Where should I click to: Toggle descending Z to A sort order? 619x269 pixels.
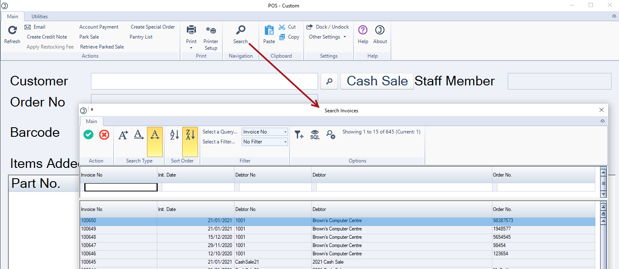tap(190, 142)
